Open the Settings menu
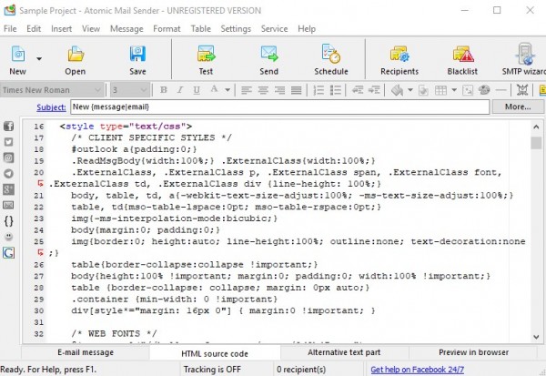This screenshot has width=546, height=376. tap(236, 29)
